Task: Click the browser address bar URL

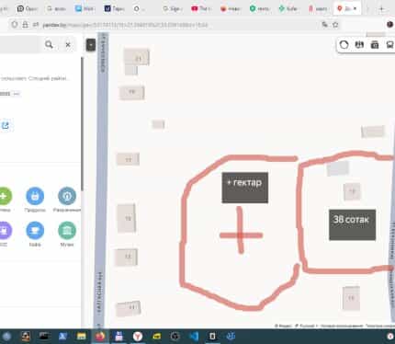Action: (126, 25)
